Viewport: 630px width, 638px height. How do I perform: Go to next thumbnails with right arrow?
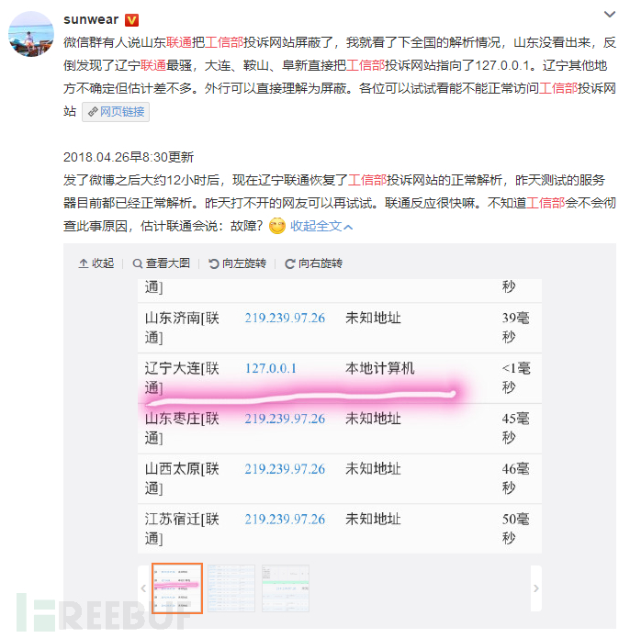536,588
